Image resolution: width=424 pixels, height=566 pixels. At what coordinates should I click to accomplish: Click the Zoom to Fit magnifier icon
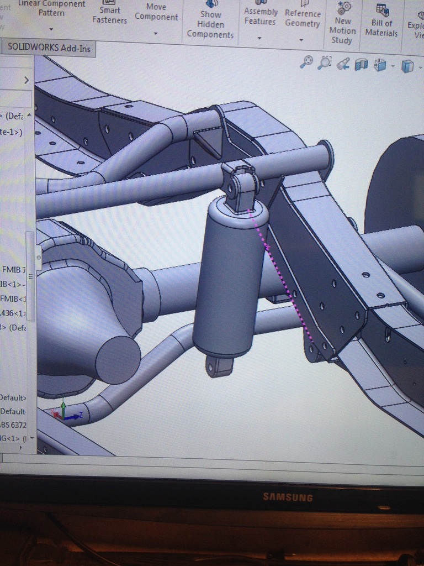tap(306, 62)
